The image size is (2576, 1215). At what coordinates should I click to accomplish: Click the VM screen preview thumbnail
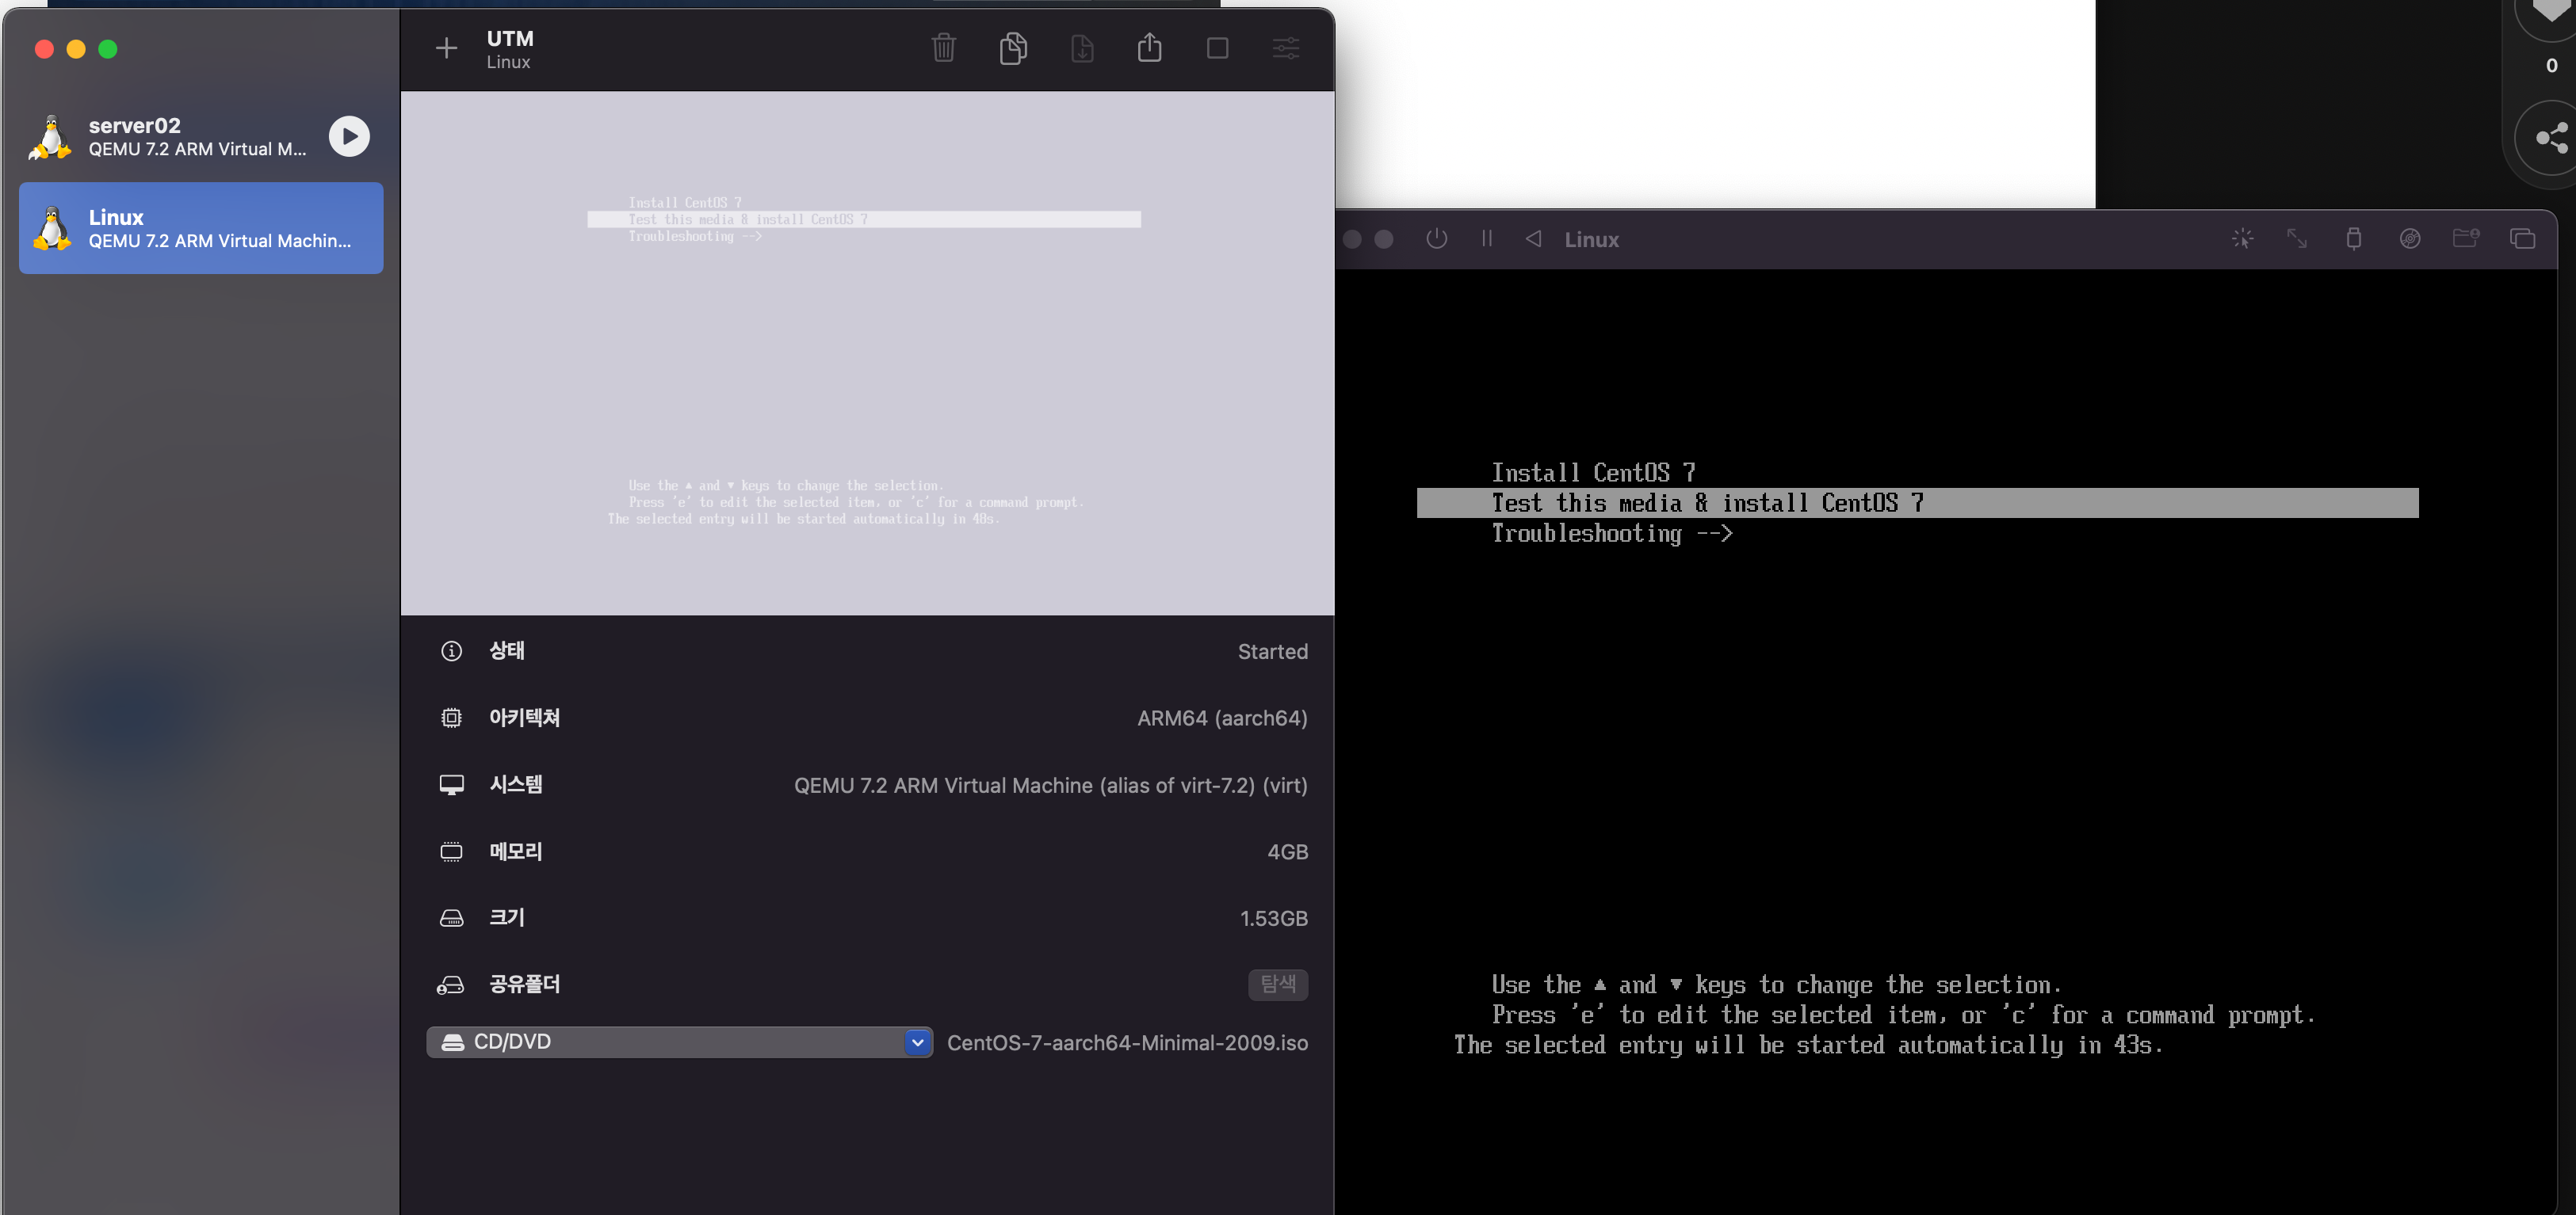click(x=867, y=354)
